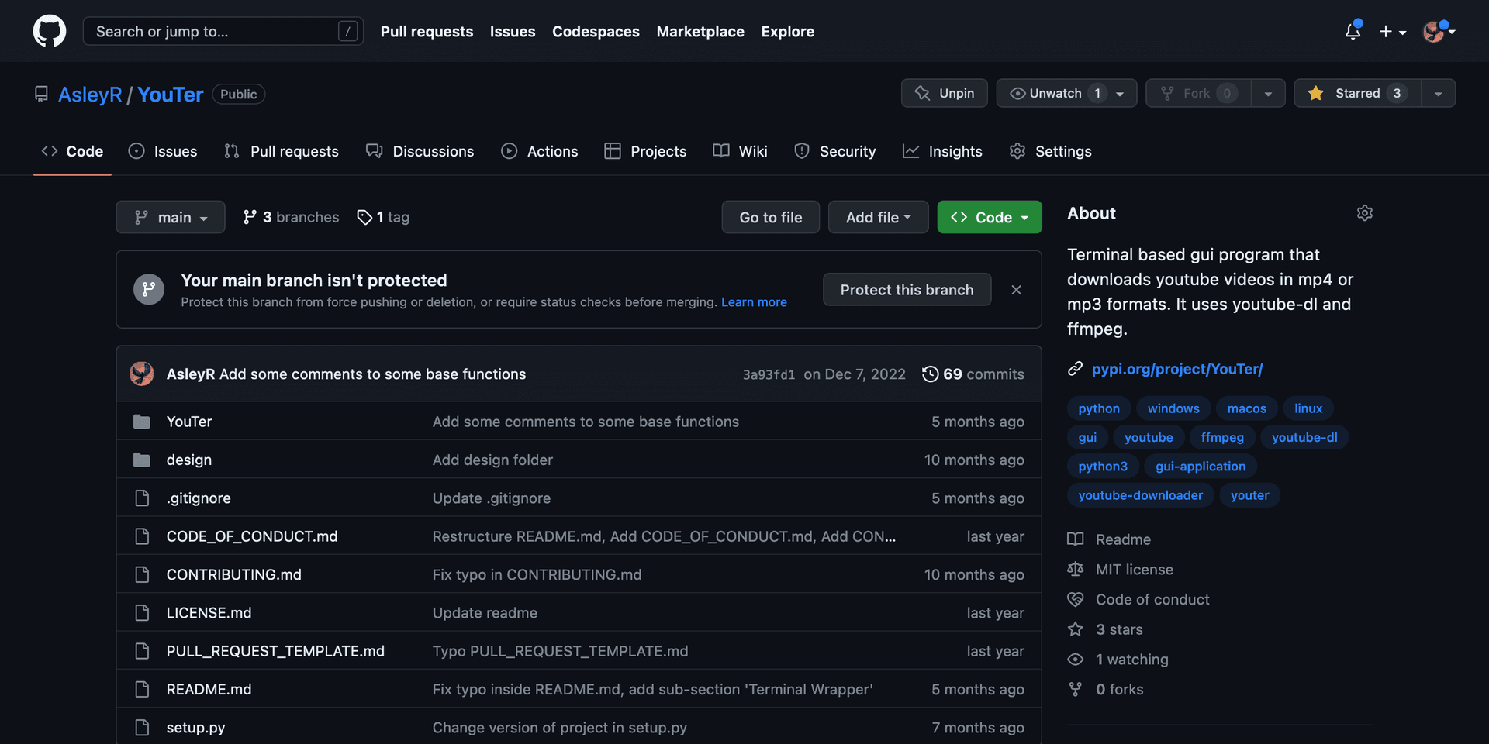Open the main branch selector dropdown
1489x744 pixels.
point(171,217)
